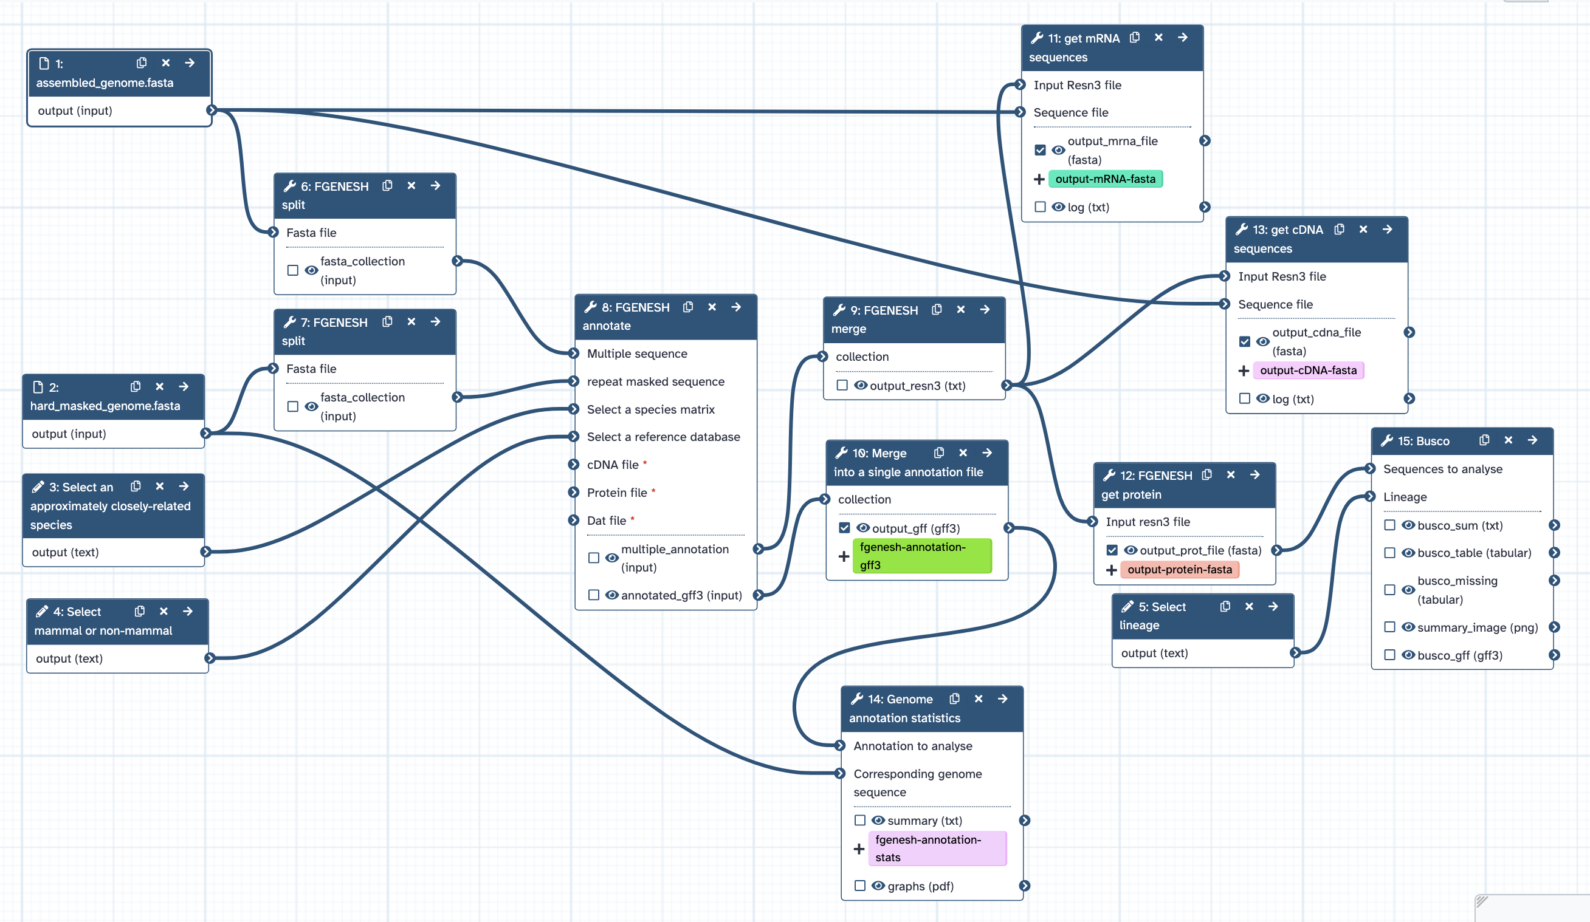Image resolution: width=1590 pixels, height=922 pixels.
Task: Duplicate the "13: get cDNA sequences" node
Action: coord(1339,230)
